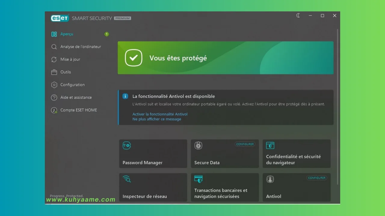Maximize the ESET window
Image resolution: width=385 pixels, height=216 pixels.
(322, 16)
